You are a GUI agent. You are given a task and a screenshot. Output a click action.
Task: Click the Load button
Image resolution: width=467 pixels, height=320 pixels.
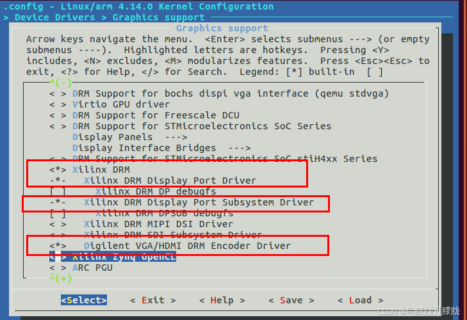[360, 300]
